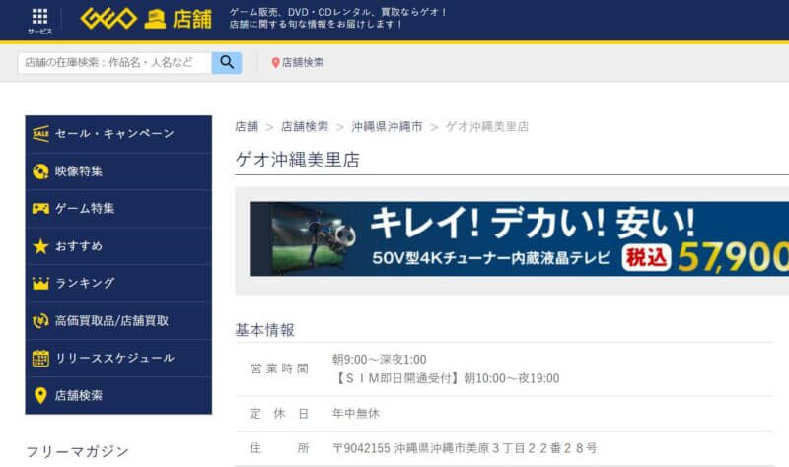
Task: Go to 店舗 breadcrumb link
Action: tap(247, 127)
